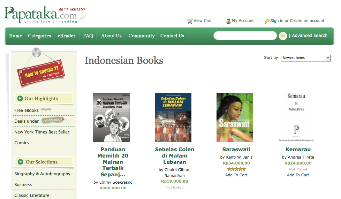Open Biography & Autobiography category
The width and height of the screenshot is (341, 199).
coord(43,174)
